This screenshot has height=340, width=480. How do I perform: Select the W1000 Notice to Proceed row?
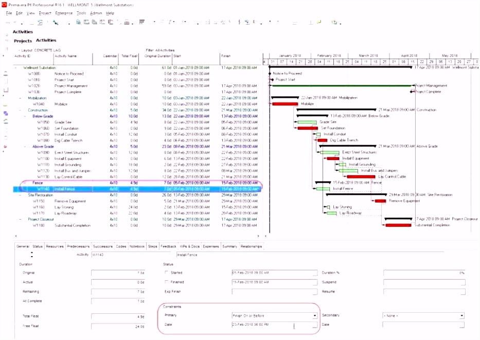(137, 74)
